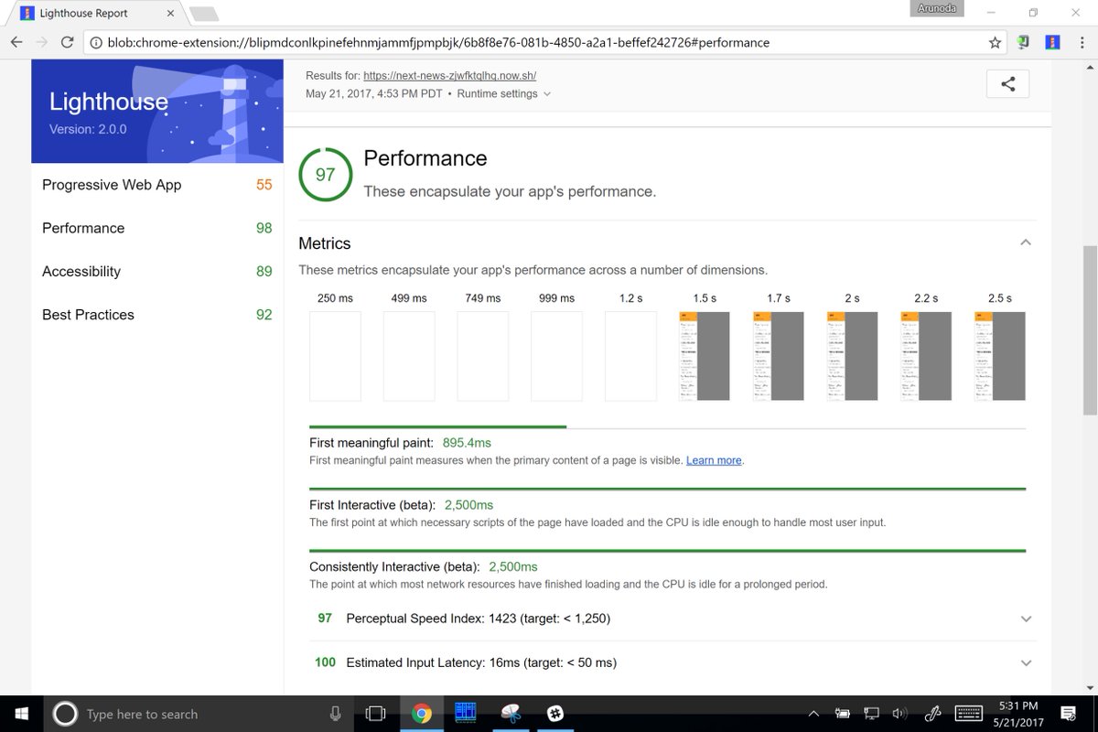Open Windows Ink Workspace pen icon
Image resolution: width=1098 pixels, height=732 pixels.
[933, 714]
